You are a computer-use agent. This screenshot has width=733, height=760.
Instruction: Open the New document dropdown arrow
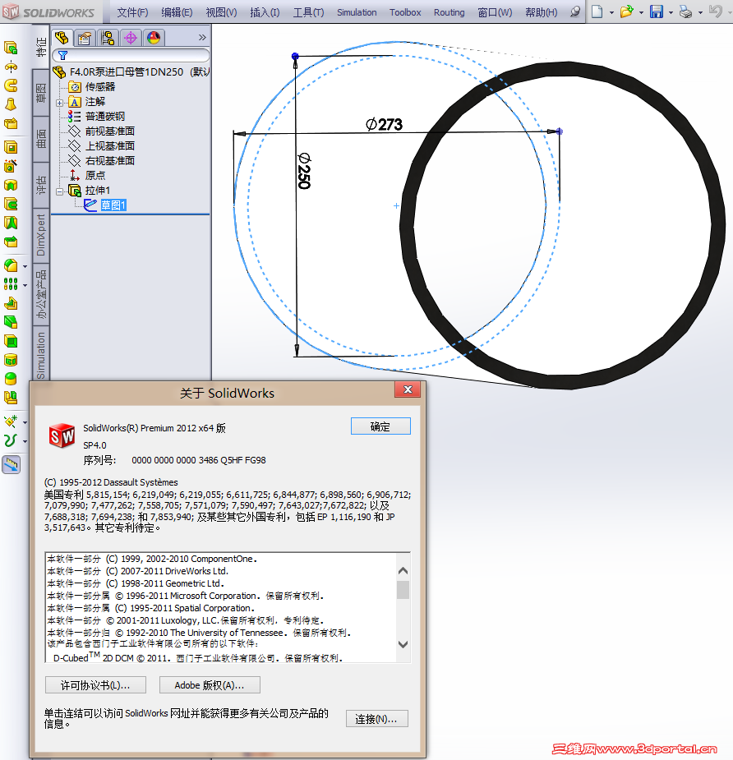point(611,12)
